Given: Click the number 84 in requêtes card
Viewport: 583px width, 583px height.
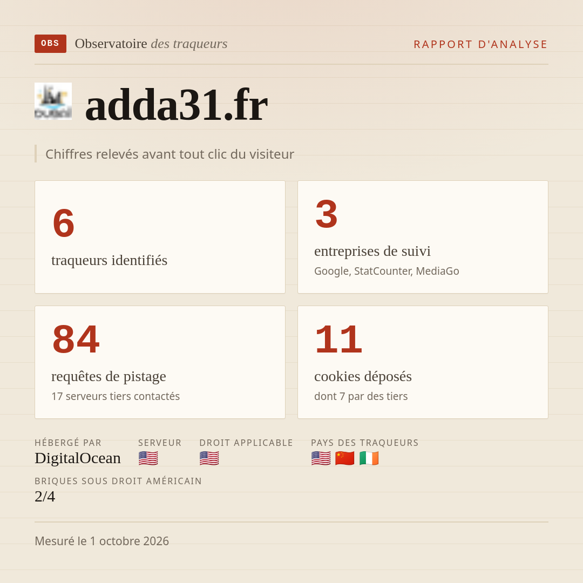Looking at the screenshot, I should [76, 340].
